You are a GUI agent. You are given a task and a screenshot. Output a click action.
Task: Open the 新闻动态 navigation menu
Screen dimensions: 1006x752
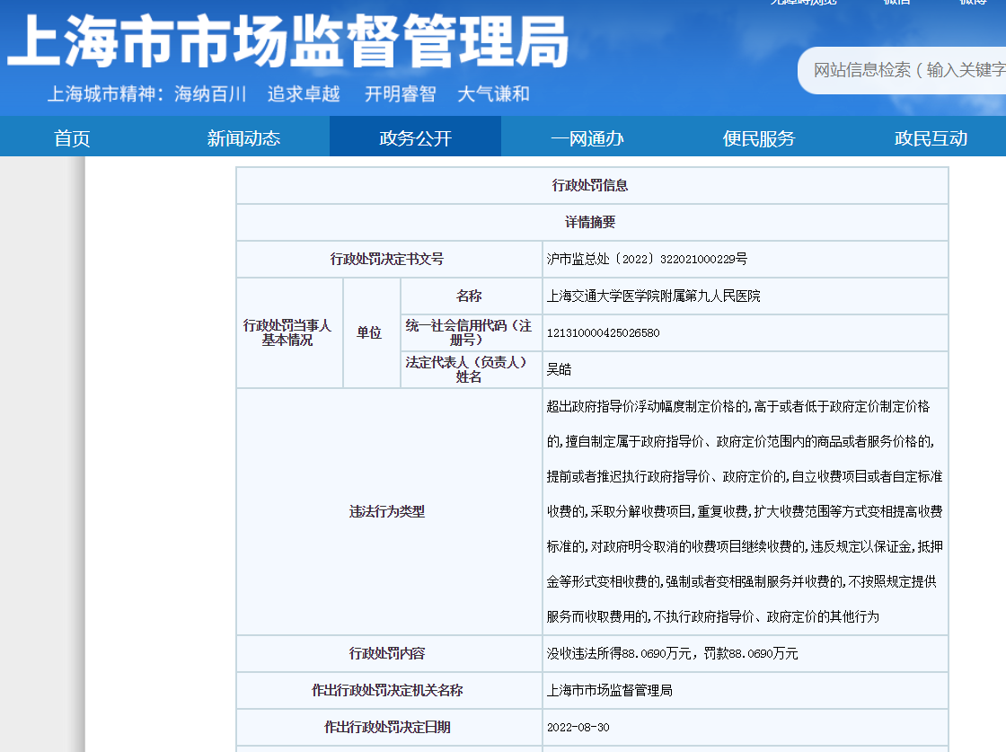[243, 138]
